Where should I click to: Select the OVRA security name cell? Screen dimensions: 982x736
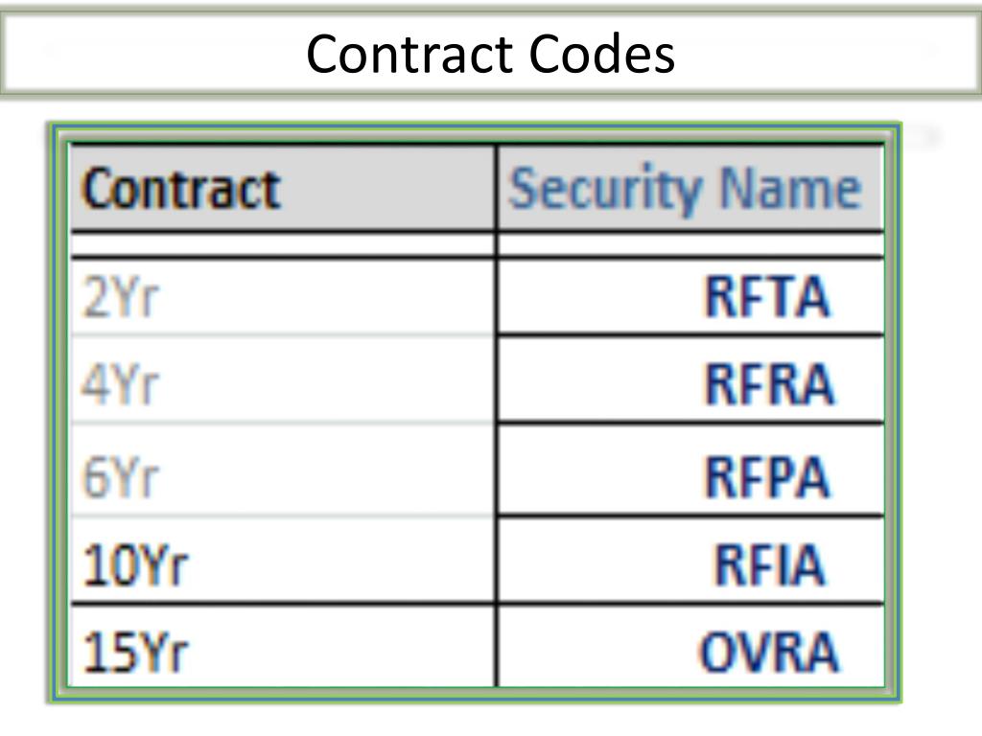690,647
